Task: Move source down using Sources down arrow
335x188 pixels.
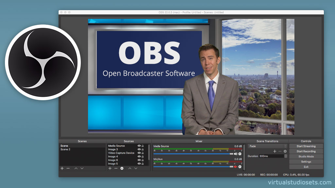Action: [x=136, y=168]
